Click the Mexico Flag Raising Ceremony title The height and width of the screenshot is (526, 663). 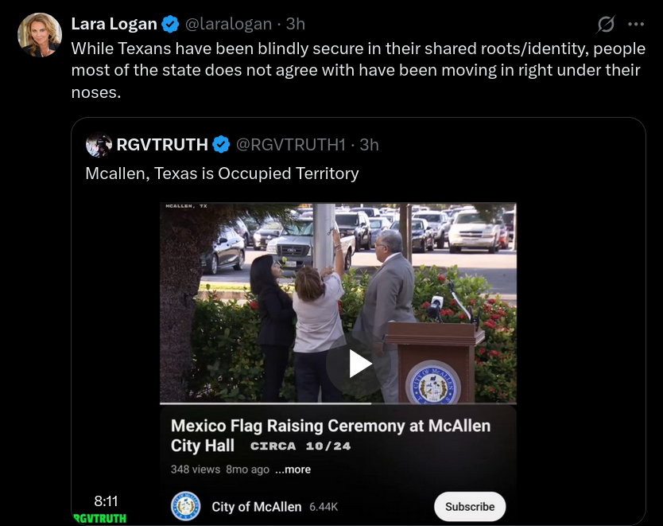click(x=331, y=435)
